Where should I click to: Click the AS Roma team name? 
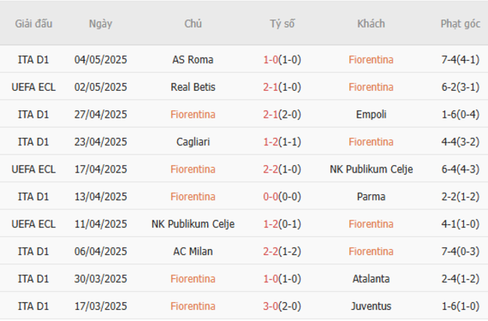pyautogui.click(x=193, y=59)
